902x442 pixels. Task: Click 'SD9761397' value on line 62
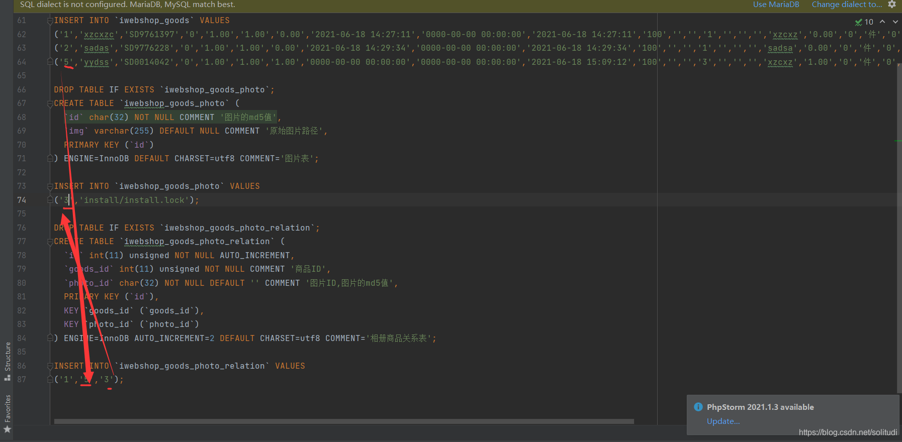[x=152, y=35]
